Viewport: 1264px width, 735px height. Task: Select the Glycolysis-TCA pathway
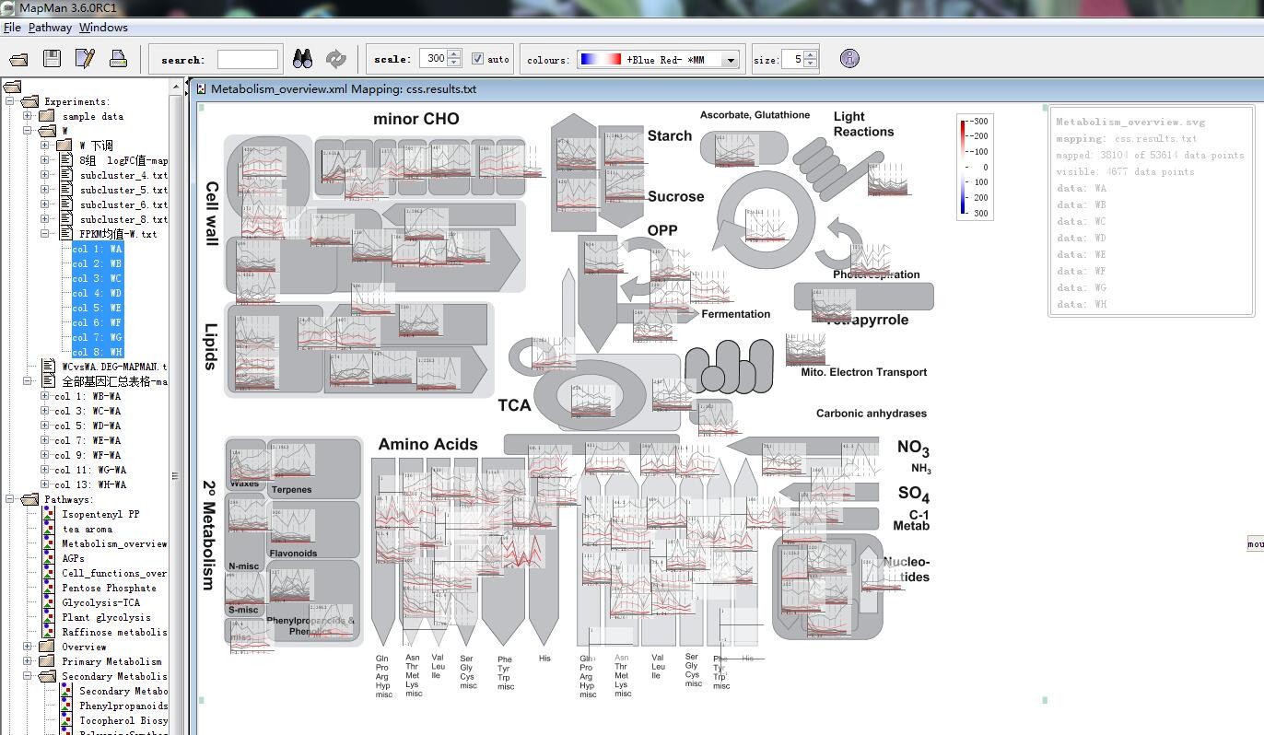tap(100, 602)
